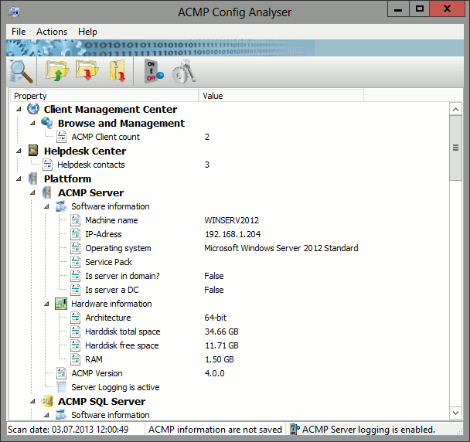Click the vertical scrollbar thumb
The height and width of the screenshot is (442, 470).
coord(455,148)
